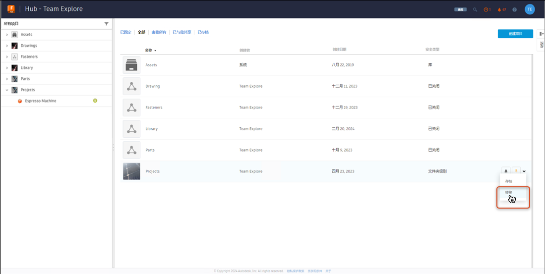
Task: Select the 二月 20, 2024 date cell
Action: (x=343, y=129)
